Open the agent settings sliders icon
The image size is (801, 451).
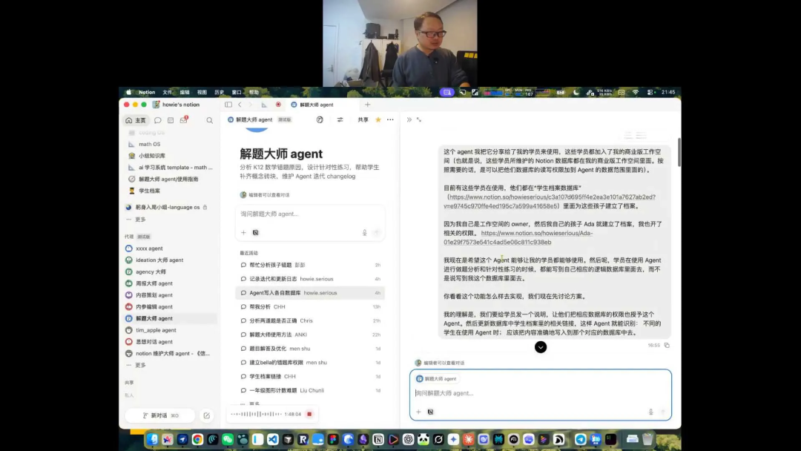(340, 119)
